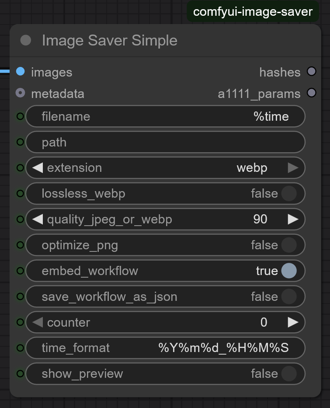Click the path widget input socket

(20, 142)
